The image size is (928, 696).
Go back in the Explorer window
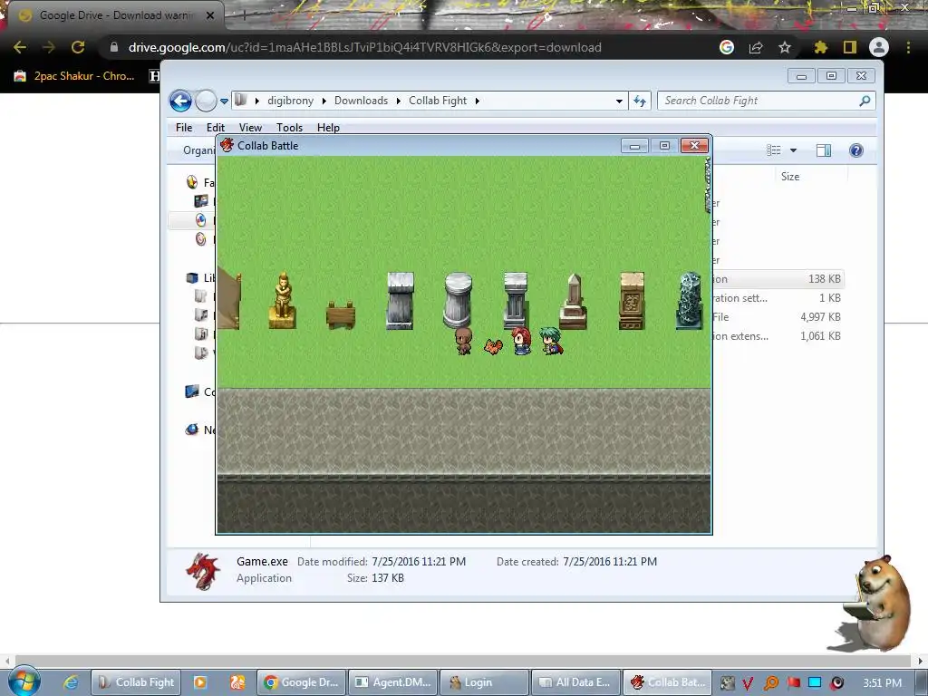(x=180, y=101)
